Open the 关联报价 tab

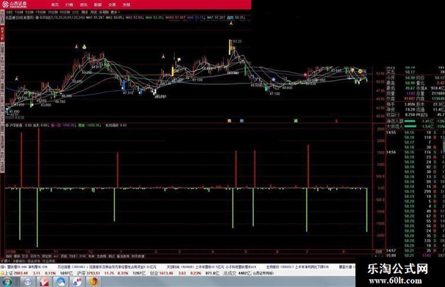click(19, 261)
